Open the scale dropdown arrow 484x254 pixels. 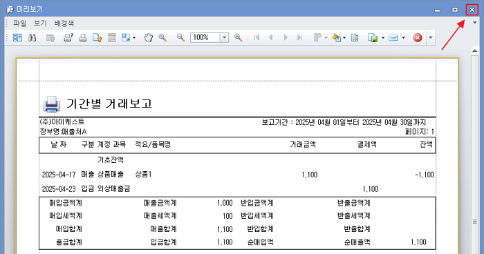point(134,38)
